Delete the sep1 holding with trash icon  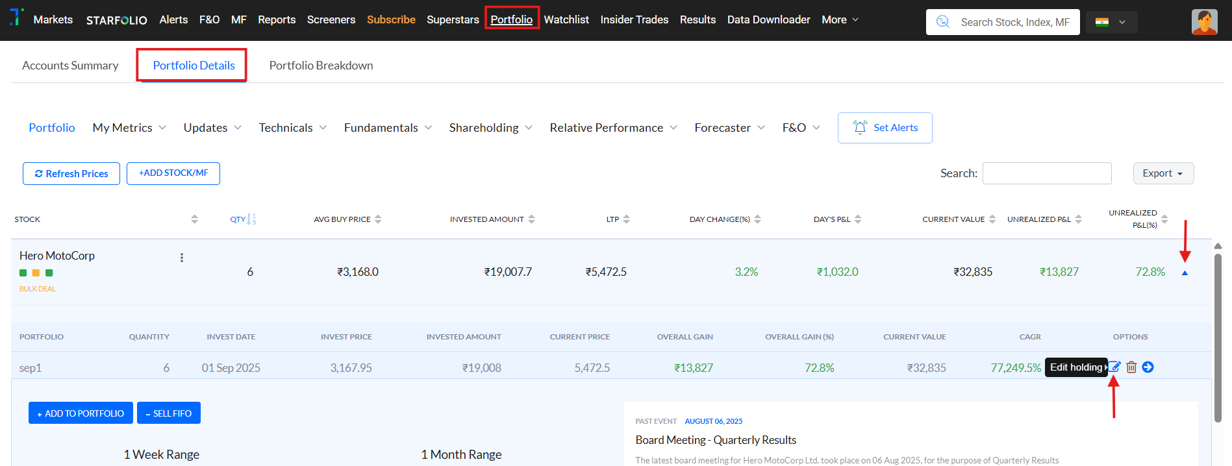(1131, 367)
